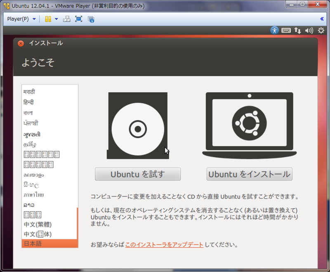Open the session gear menu
Viewport: 330px width, 272px height.
coord(321,30)
